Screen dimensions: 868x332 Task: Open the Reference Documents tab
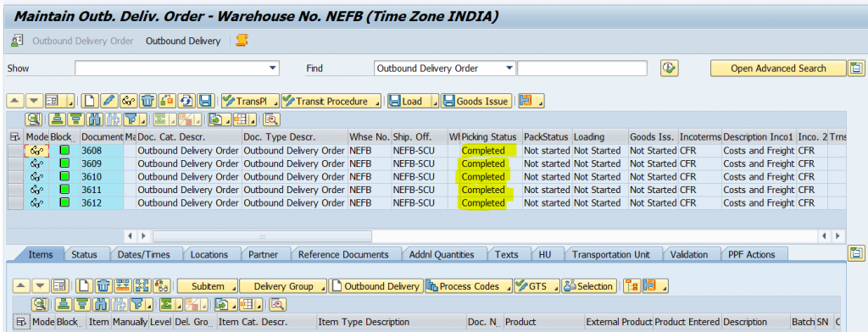pos(343,255)
